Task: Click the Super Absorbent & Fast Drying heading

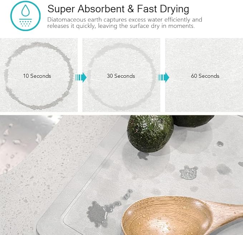Action: point(118,9)
